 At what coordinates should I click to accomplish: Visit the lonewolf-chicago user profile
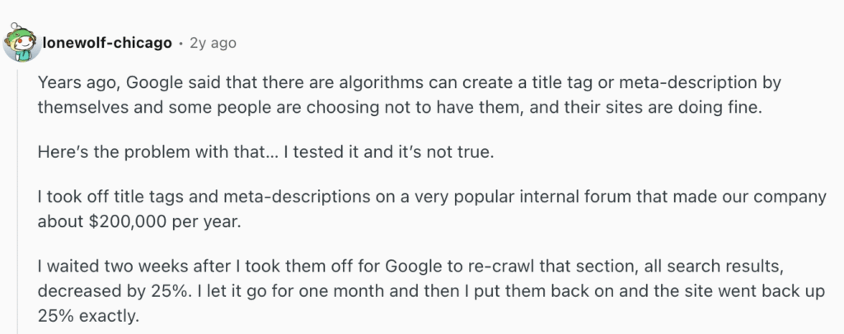(x=107, y=43)
